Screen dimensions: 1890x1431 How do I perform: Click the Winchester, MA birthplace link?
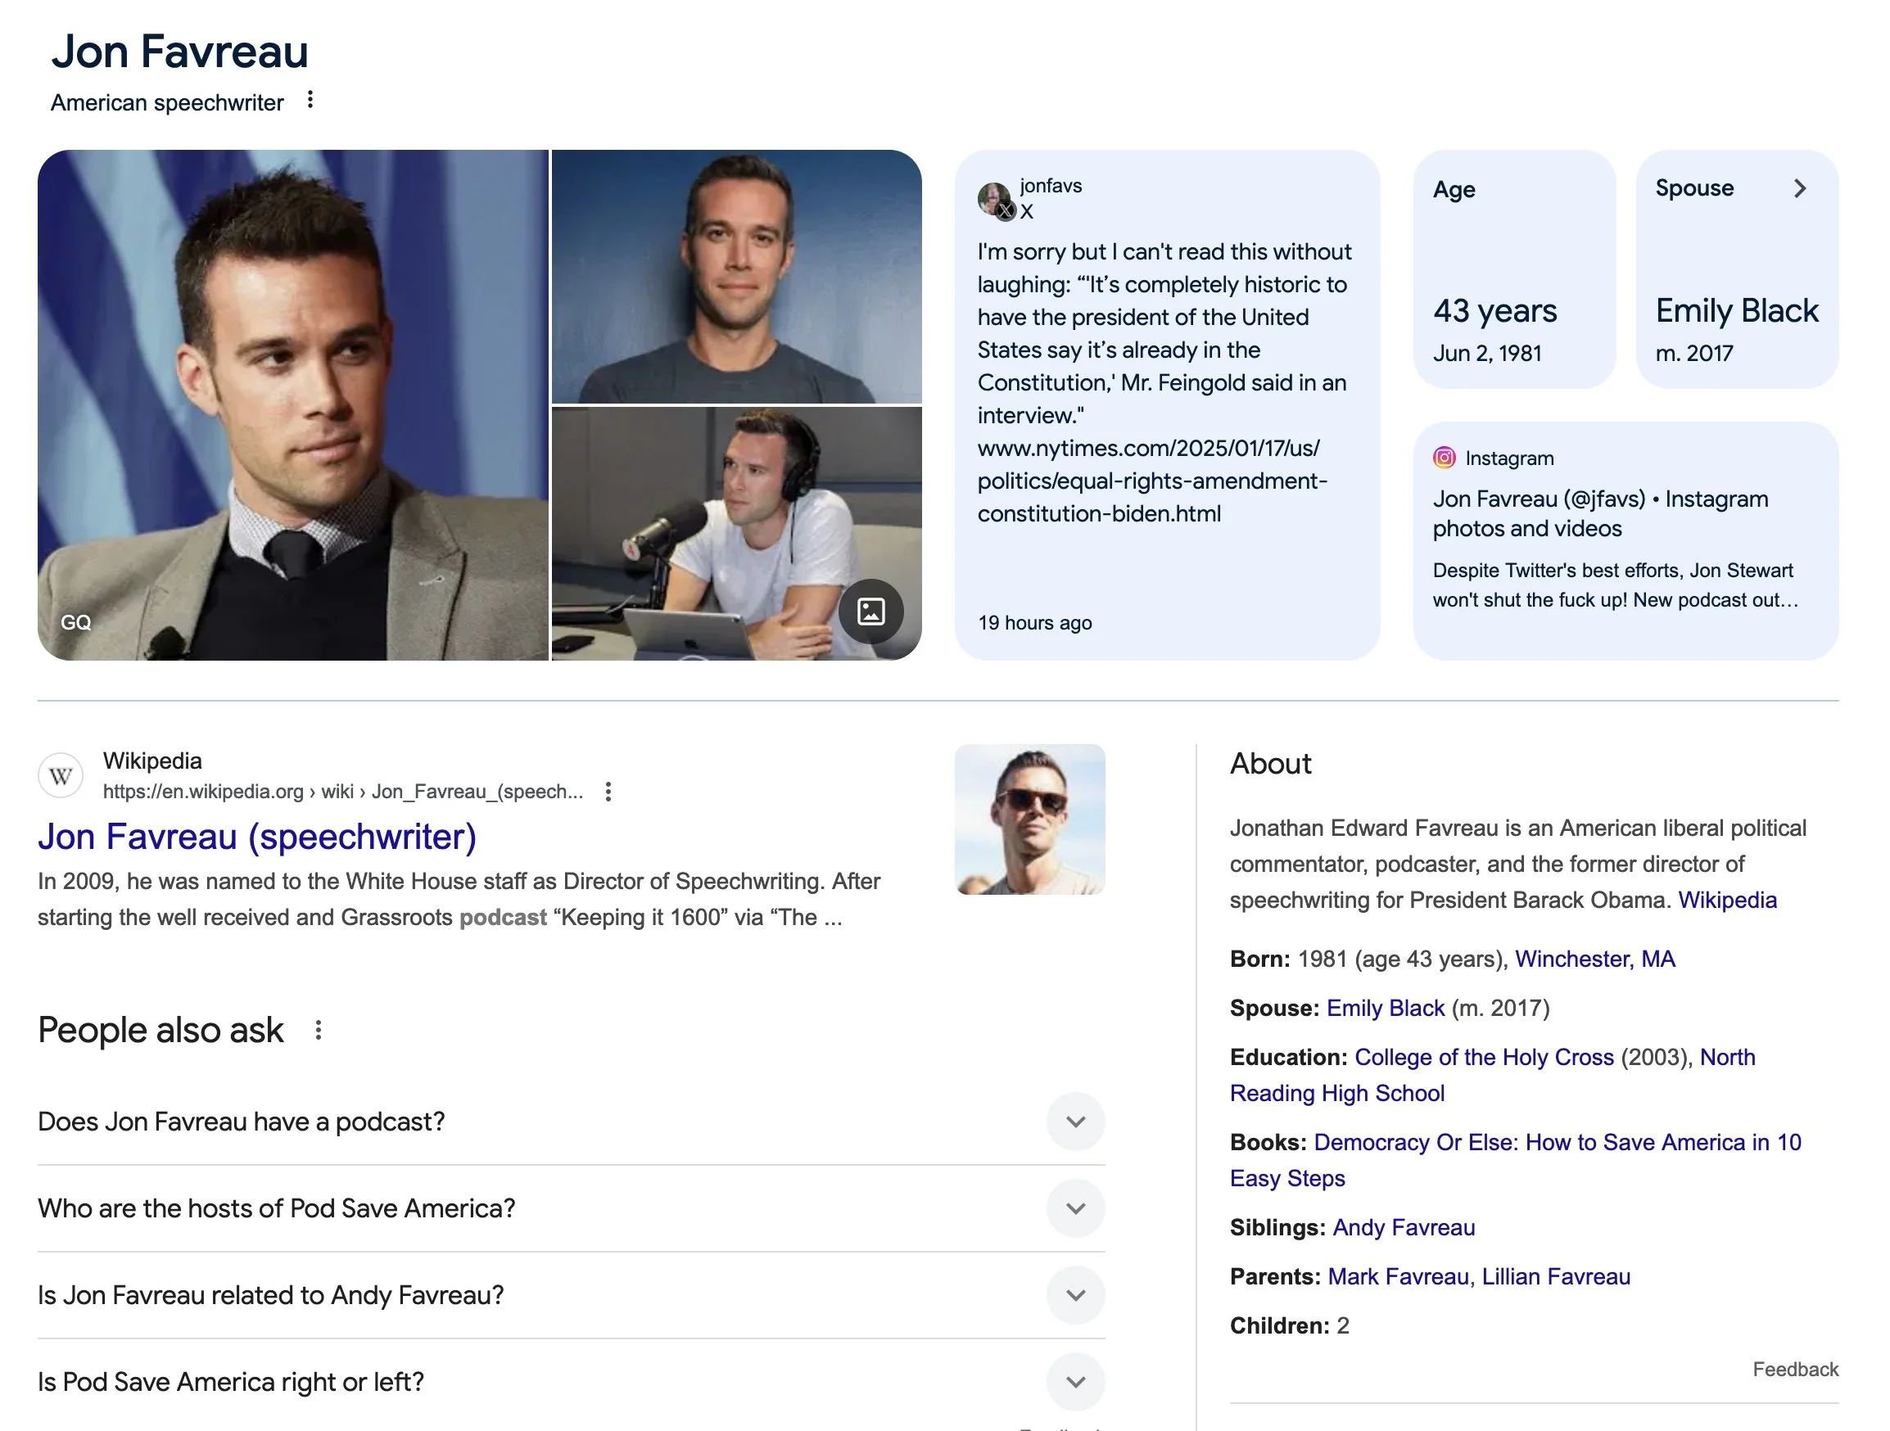[1594, 959]
